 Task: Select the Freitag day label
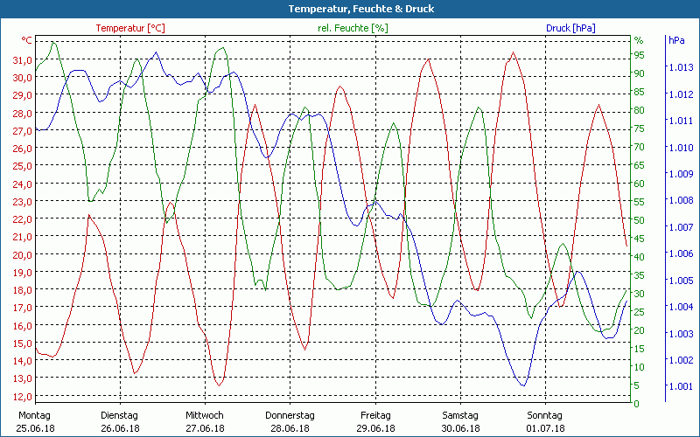point(374,415)
